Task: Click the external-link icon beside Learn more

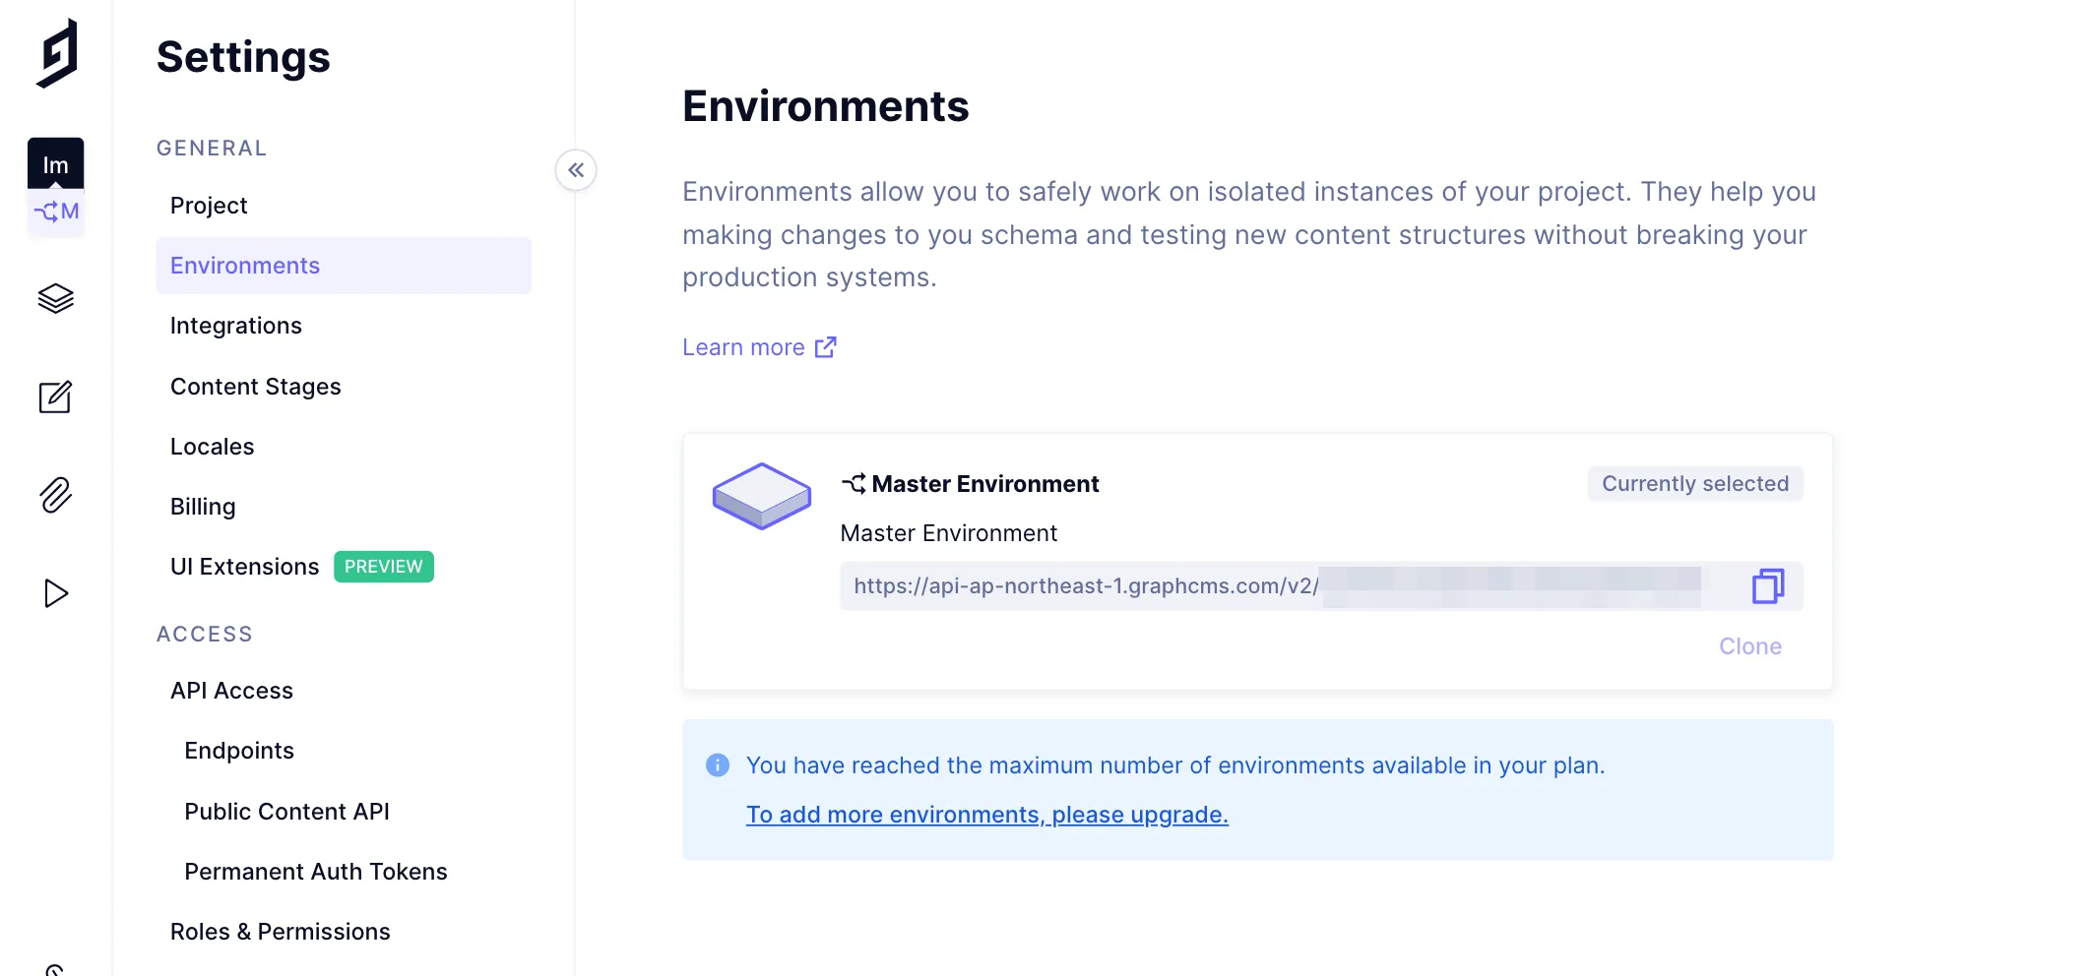Action: coord(826,347)
